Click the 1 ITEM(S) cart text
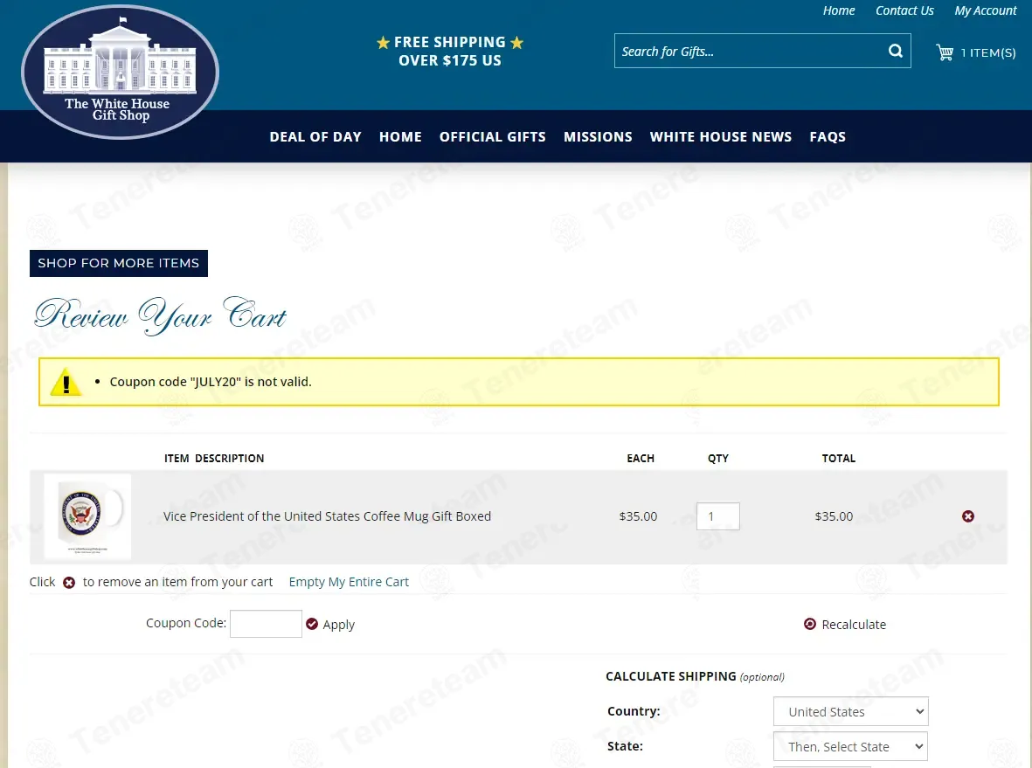Viewport: 1032px width, 768px height. coord(988,52)
